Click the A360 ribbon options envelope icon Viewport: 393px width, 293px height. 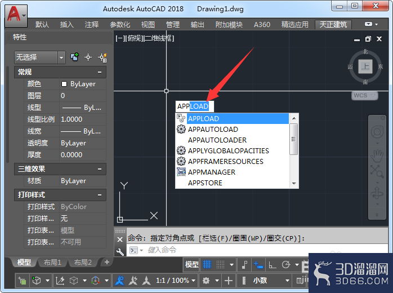pyautogui.click(x=368, y=24)
